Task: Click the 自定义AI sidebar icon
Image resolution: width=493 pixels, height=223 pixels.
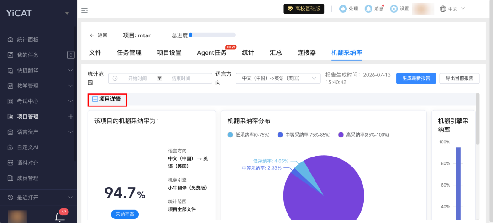Action: tap(10, 147)
